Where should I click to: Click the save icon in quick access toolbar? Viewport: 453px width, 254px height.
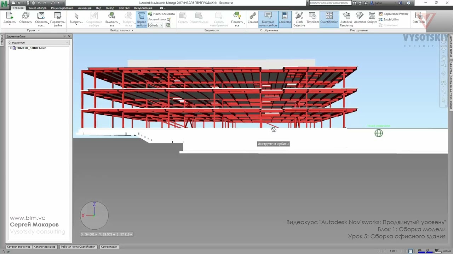click(x=28, y=3)
